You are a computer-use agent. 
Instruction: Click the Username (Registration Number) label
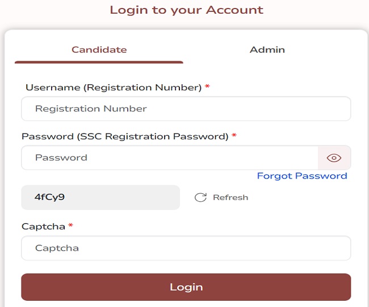point(114,88)
